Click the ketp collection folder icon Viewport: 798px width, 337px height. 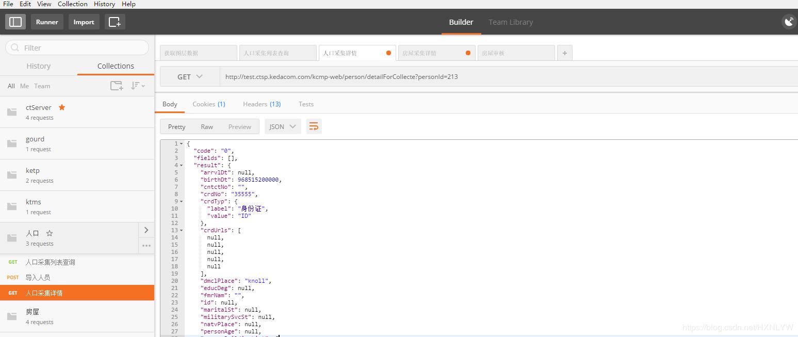click(x=12, y=175)
